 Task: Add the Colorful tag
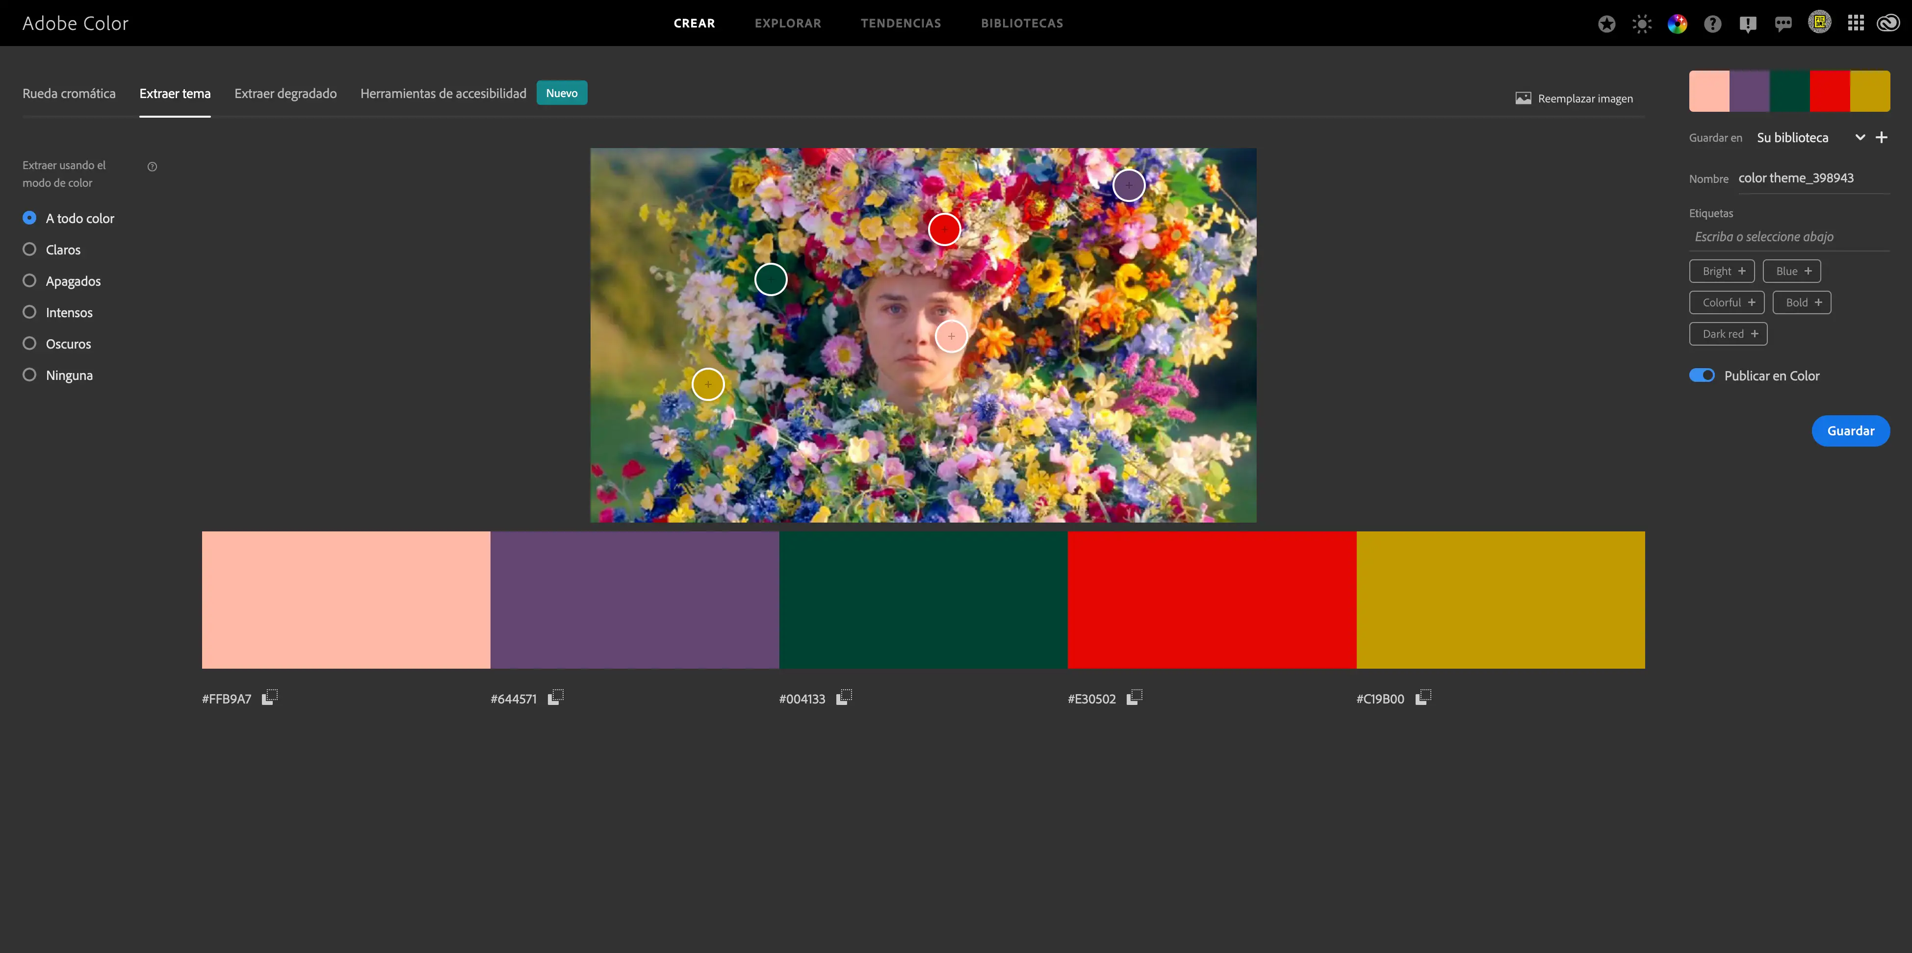(x=1727, y=302)
